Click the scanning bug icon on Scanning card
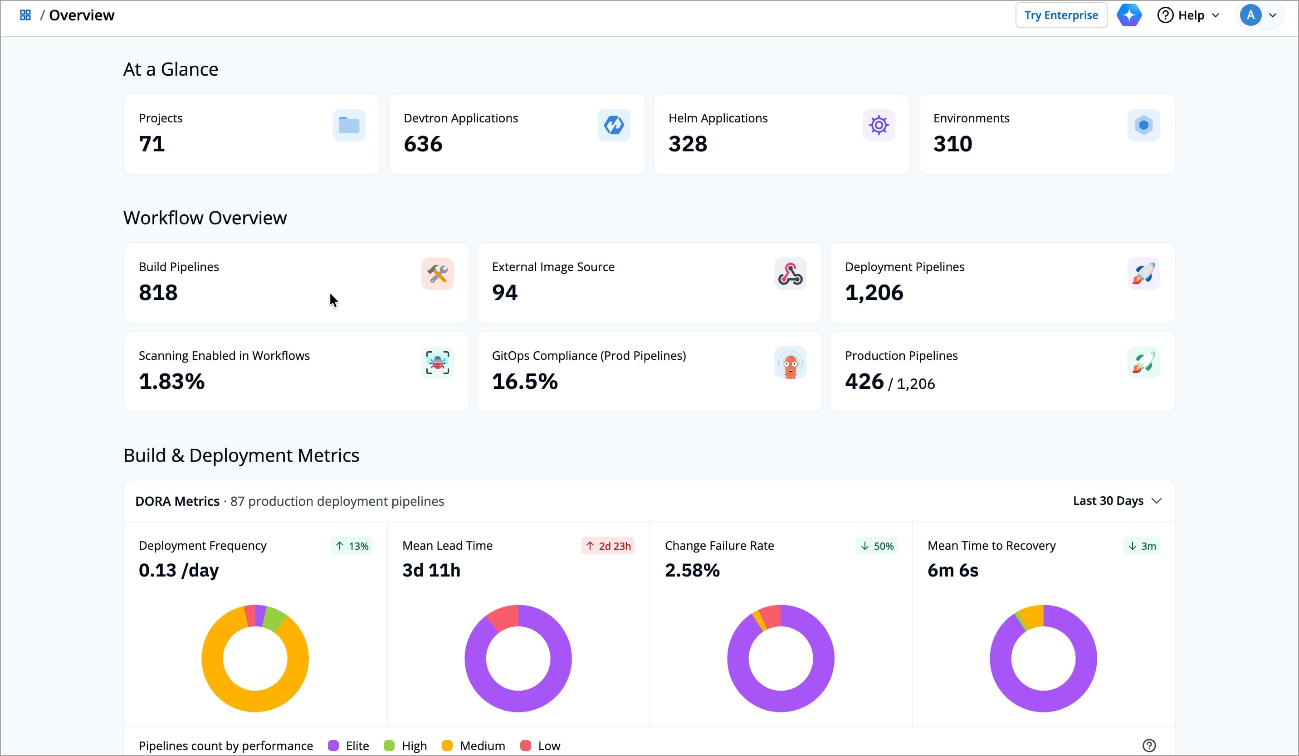The width and height of the screenshot is (1299, 756). tap(437, 362)
